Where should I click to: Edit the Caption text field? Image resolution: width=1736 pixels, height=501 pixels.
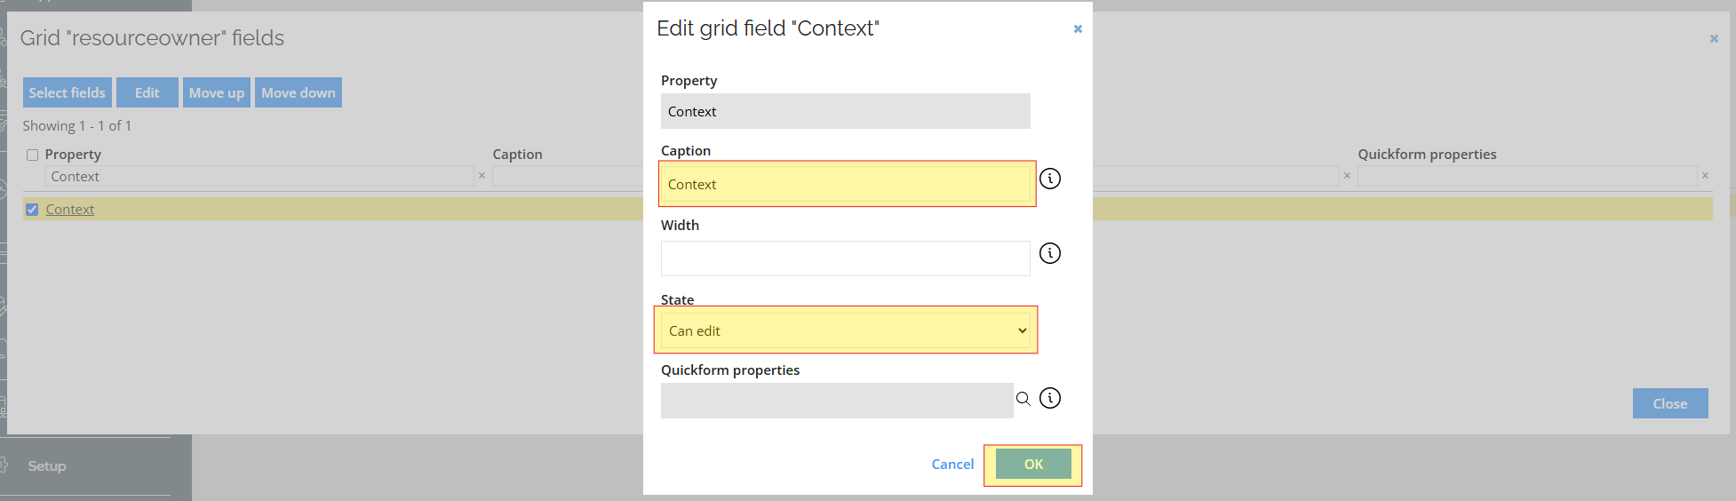tap(846, 184)
